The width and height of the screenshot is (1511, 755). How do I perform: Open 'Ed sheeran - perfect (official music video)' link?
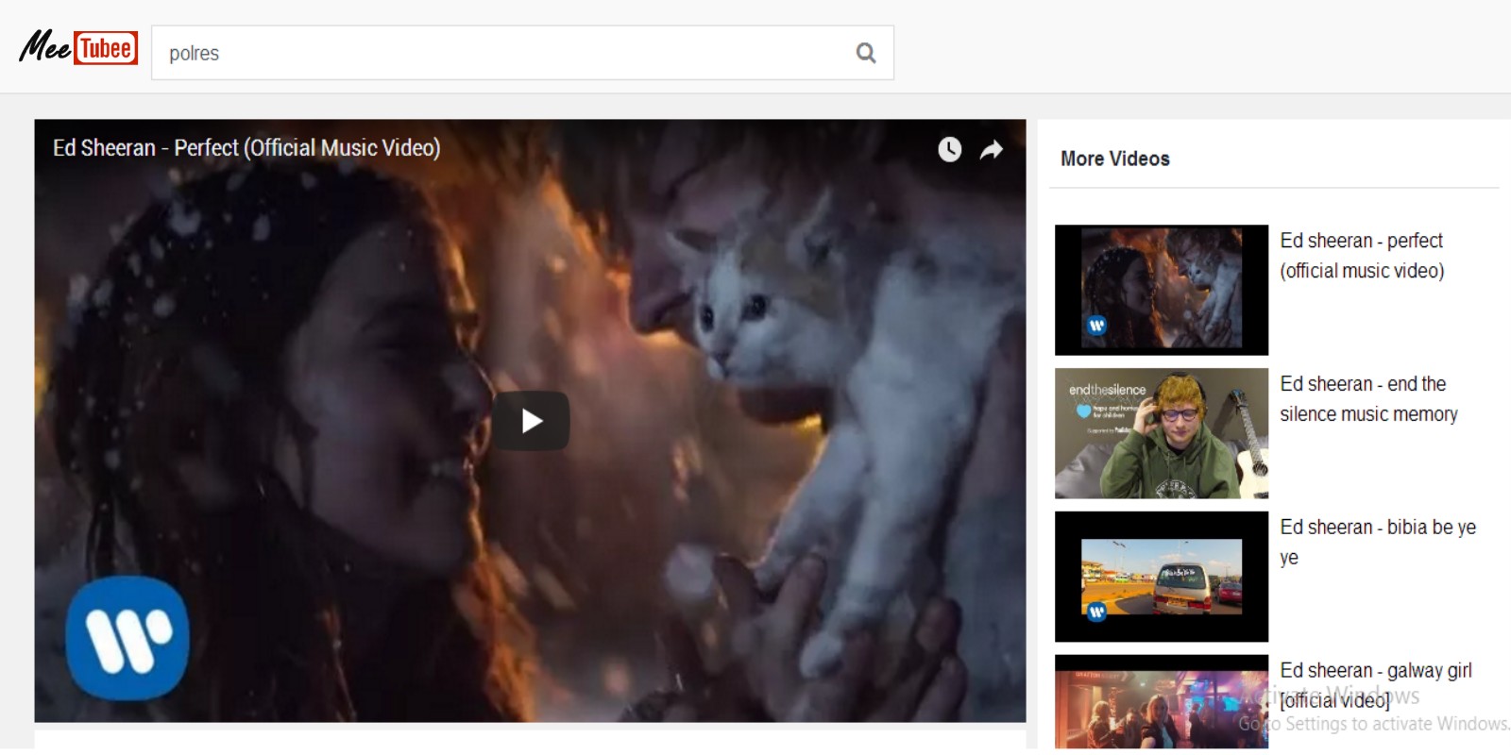click(1362, 256)
